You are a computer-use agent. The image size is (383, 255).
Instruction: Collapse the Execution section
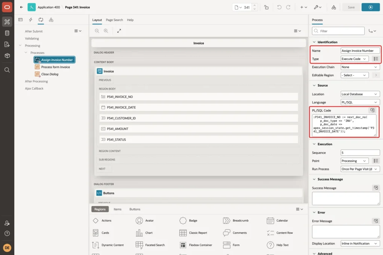[x=314, y=144]
